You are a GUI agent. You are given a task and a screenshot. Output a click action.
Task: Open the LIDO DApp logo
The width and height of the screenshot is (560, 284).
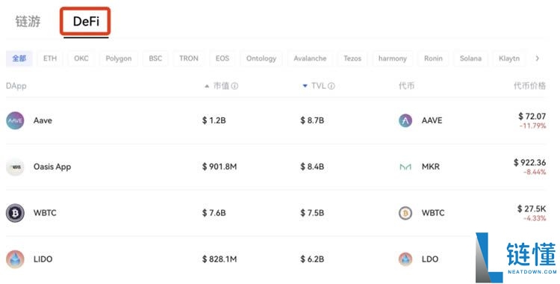point(15,259)
